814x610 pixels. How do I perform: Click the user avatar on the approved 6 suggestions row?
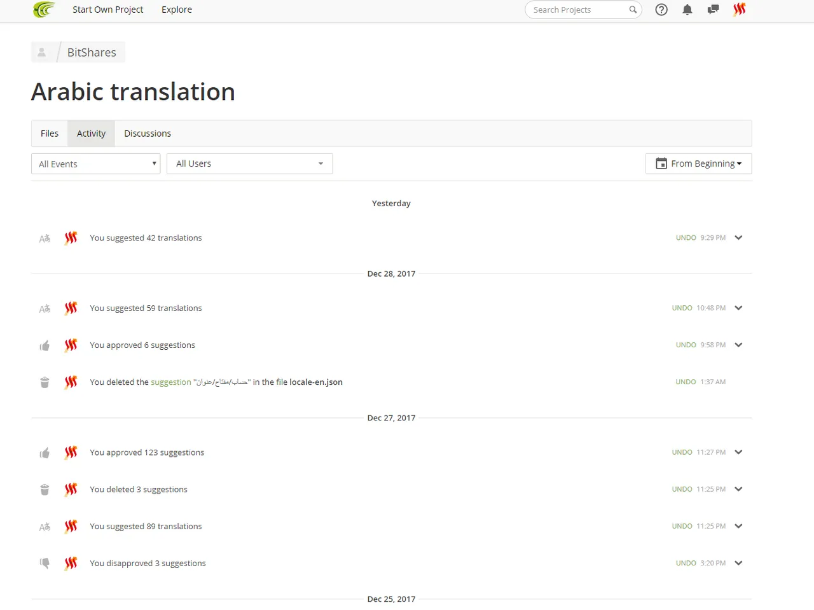pos(71,345)
